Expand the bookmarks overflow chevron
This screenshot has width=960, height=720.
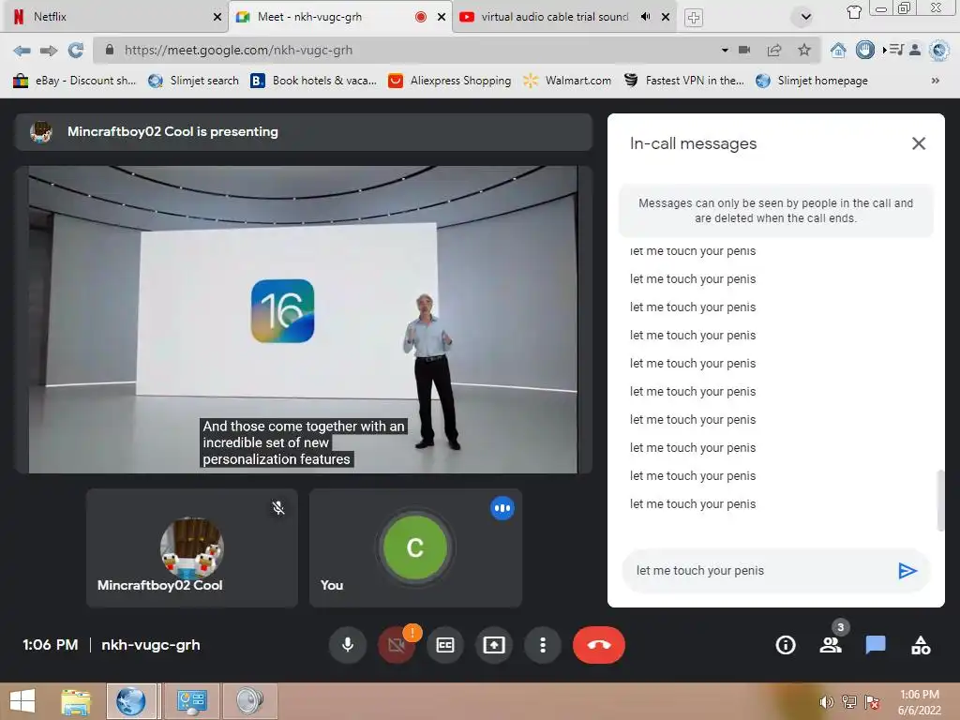coord(935,81)
